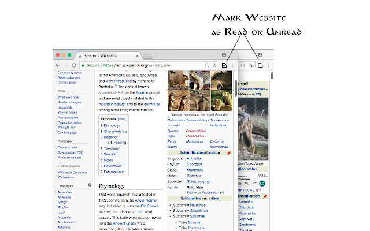The image size is (370, 231).
Task: Open the Upload file link
Action: pyautogui.click(x=65, y=107)
